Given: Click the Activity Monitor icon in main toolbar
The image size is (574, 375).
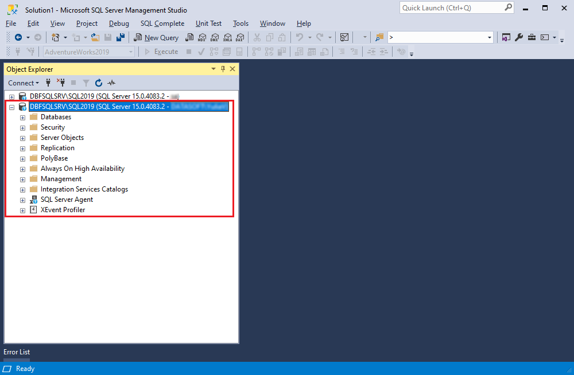Looking at the screenshot, I should tap(344, 37).
